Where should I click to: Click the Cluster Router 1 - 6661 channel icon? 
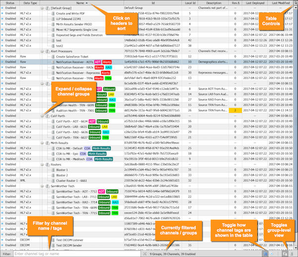pyautogui.click(x=52, y=180)
